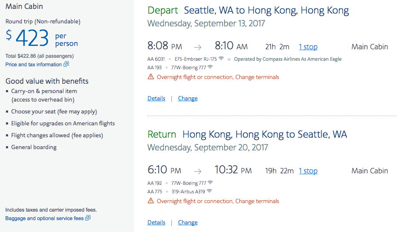The width and height of the screenshot is (397, 232).
Task: Click Wi-Fi icon on the AA 192 row
Action: [x=210, y=183]
